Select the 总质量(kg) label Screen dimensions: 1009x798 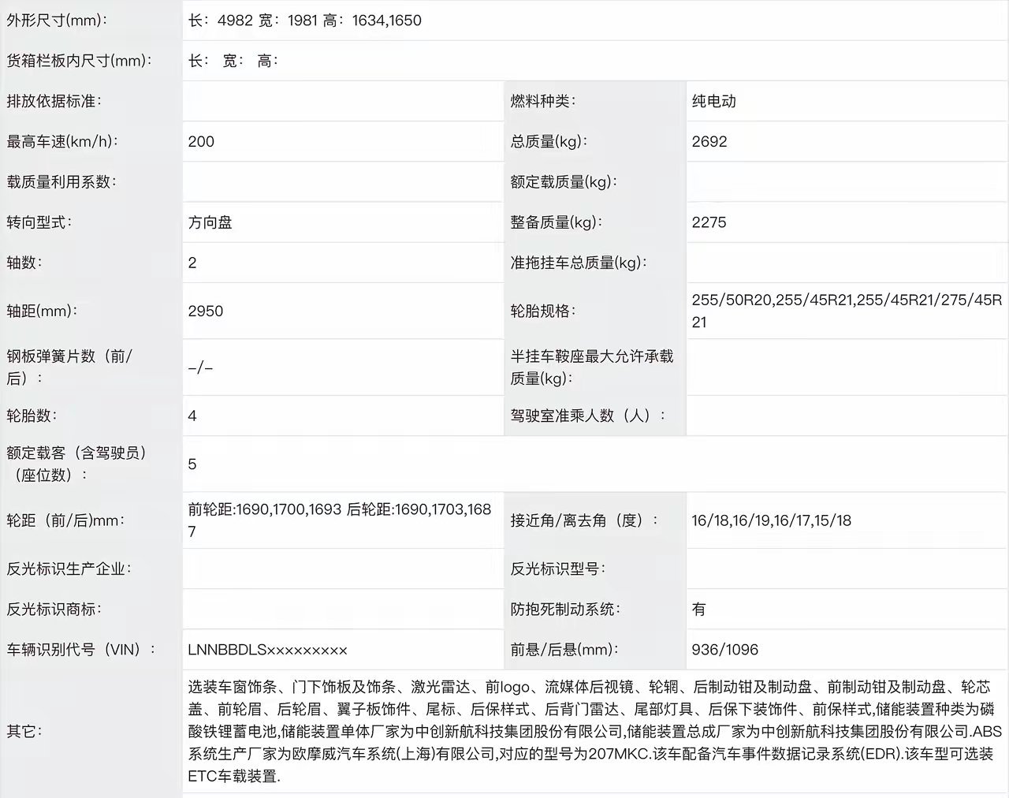point(549,141)
